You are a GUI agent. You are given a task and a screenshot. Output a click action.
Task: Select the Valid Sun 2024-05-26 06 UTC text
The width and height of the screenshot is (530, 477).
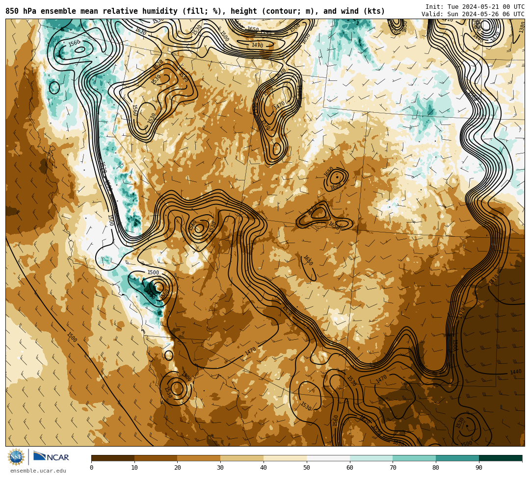coord(473,14)
